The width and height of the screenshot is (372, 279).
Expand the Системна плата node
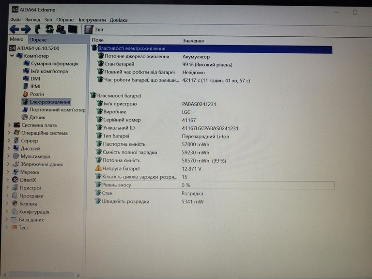[10, 125]
